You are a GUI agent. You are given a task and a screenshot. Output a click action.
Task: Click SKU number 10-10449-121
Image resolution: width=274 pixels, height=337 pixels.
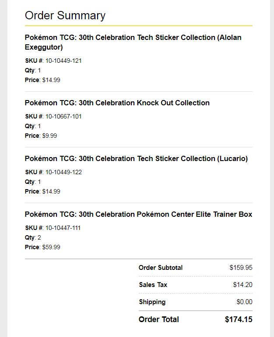(63, 61)
